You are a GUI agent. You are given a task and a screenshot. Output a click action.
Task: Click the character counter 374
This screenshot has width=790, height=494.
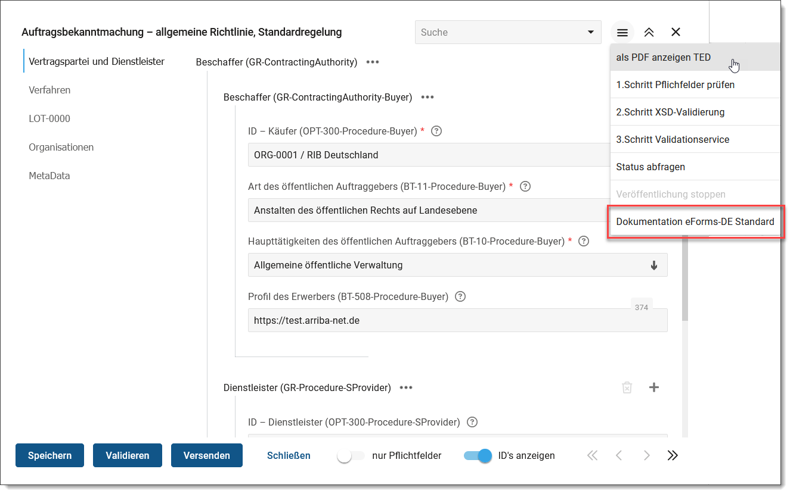(642, 308)
